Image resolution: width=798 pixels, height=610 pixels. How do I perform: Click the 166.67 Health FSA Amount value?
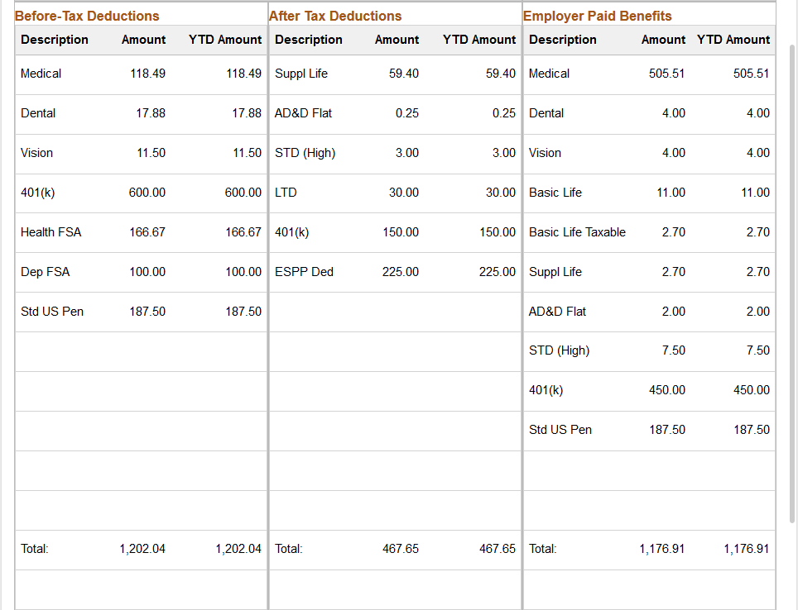[x=147, y=232]
